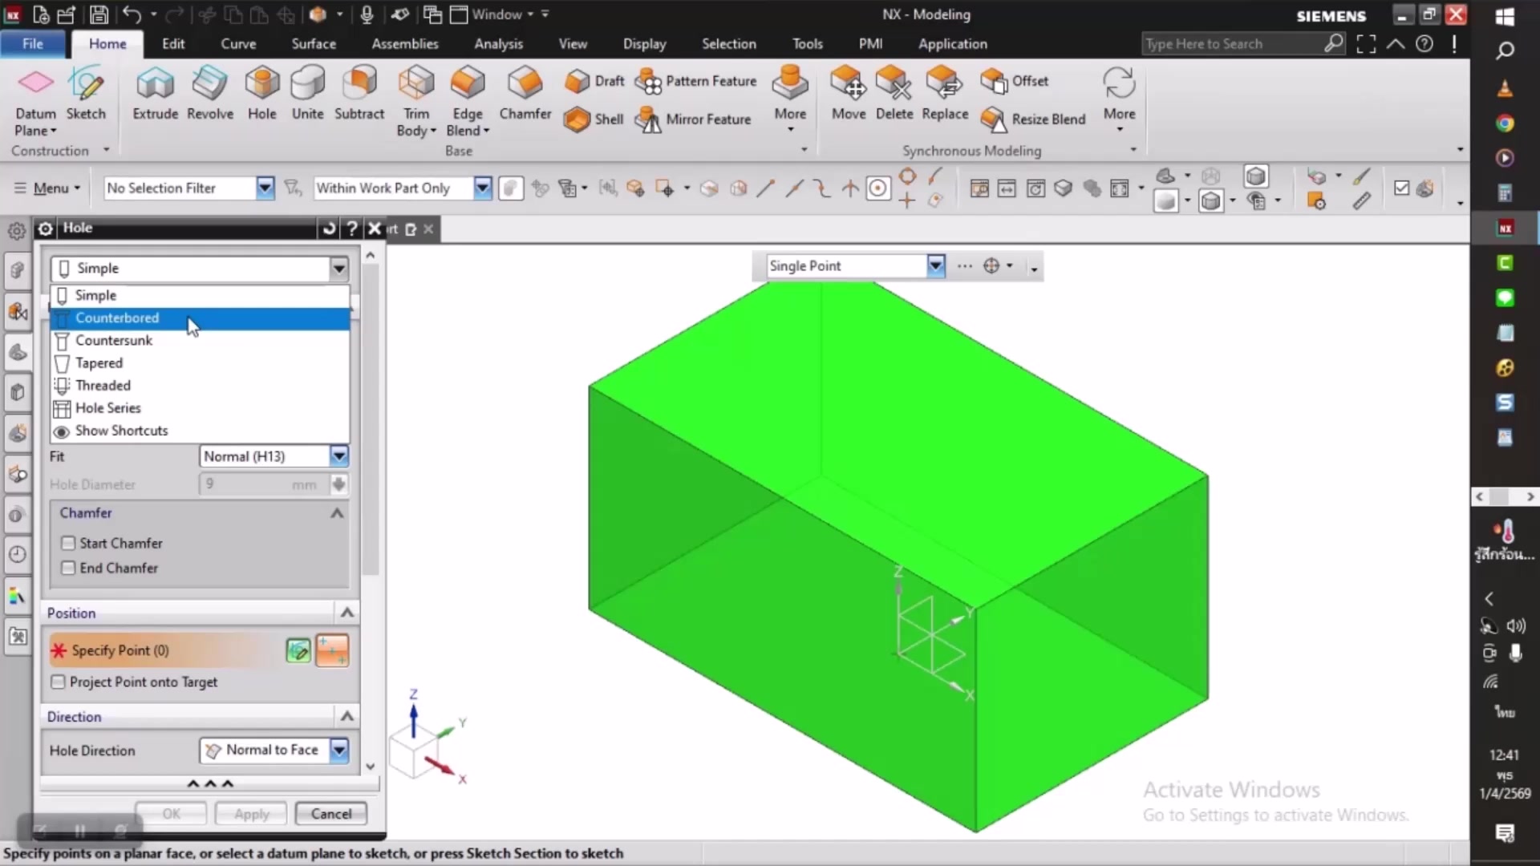Choose Tapered hole type
Viewport: 1540px width, 866px height.
200,363
